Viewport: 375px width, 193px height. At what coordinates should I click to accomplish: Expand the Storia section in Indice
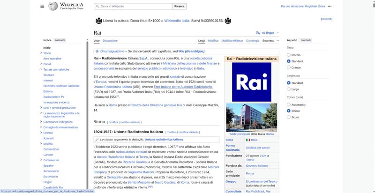click(x=41, y=53)
